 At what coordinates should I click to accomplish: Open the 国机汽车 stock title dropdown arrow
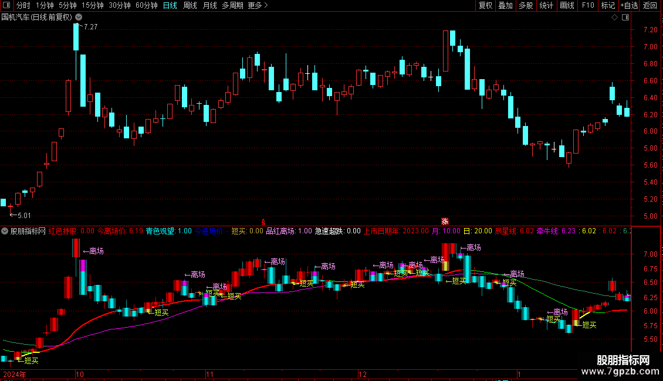pyautogui.click(x=79, y=18)
